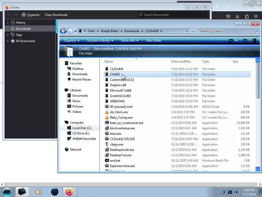The image size is (262, 197).
Task: Click the New folder button
Action: pos(154,41)
